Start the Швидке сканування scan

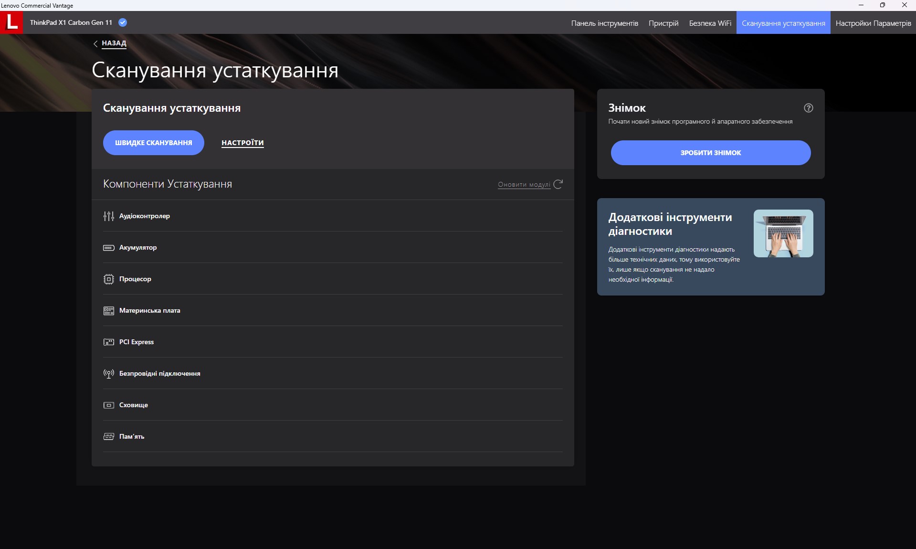pyautogui.click(x=153, y=143)
